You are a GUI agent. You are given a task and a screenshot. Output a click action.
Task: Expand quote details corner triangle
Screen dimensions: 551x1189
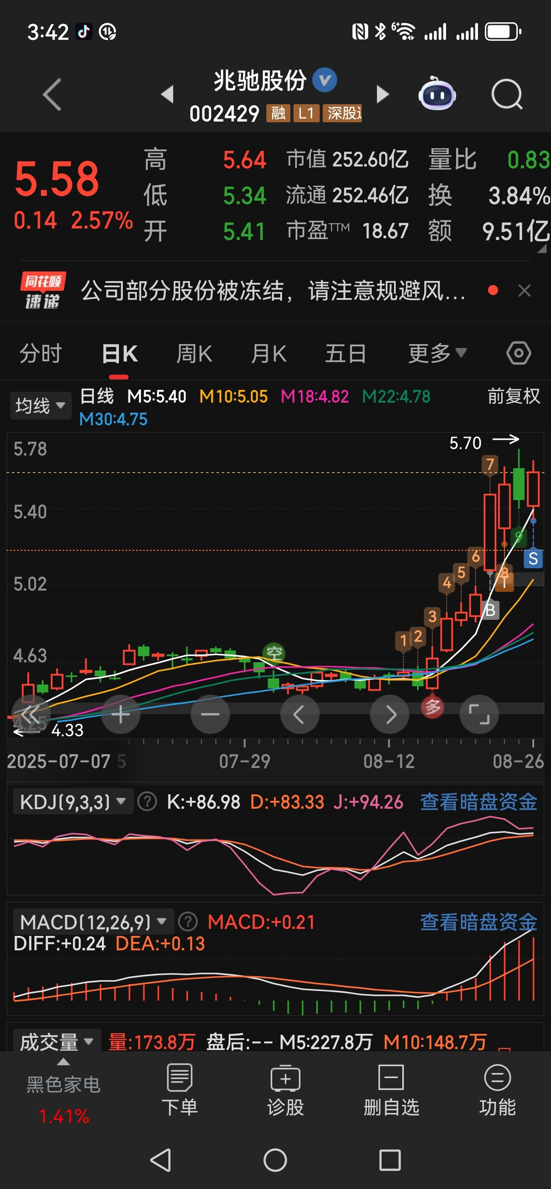tap(542, 249)
